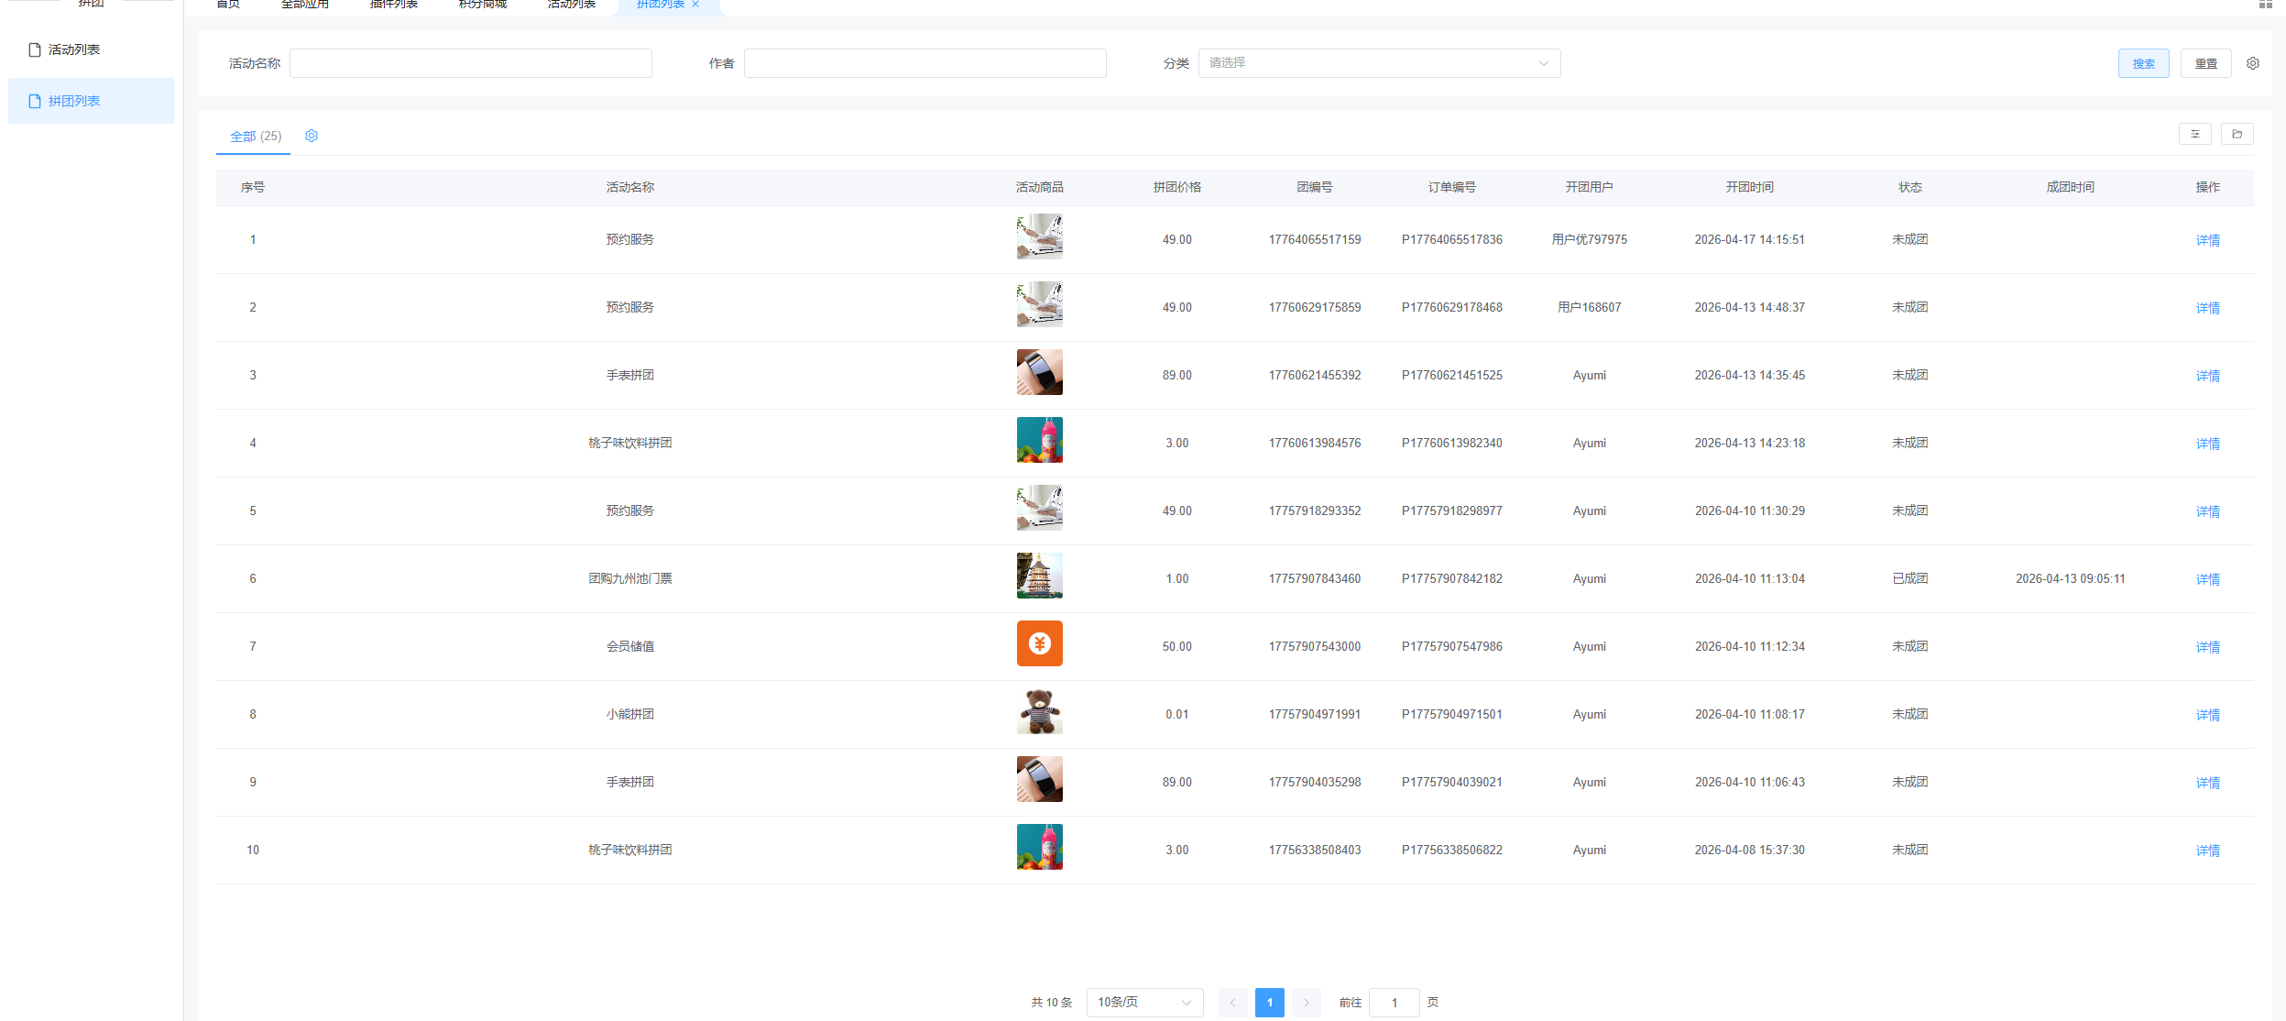View 详情 for group 17760613984576
2286x1021 pixels.
coord(2208,444)
